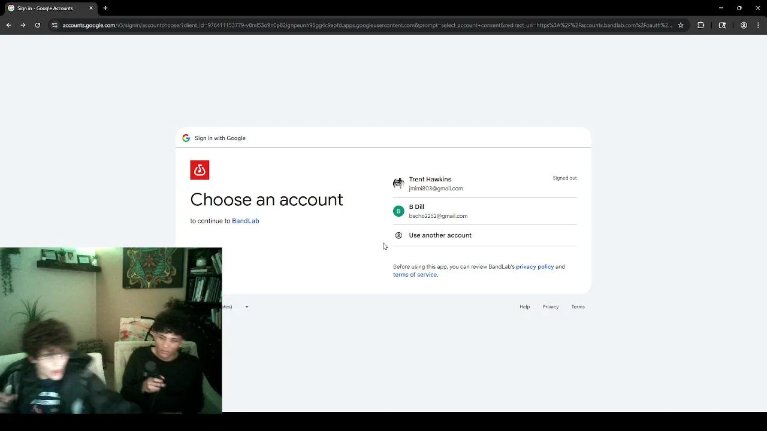This screenshot has height=431, width=767.
Task: Open site information icon in address bar
Action: point(55,25)
